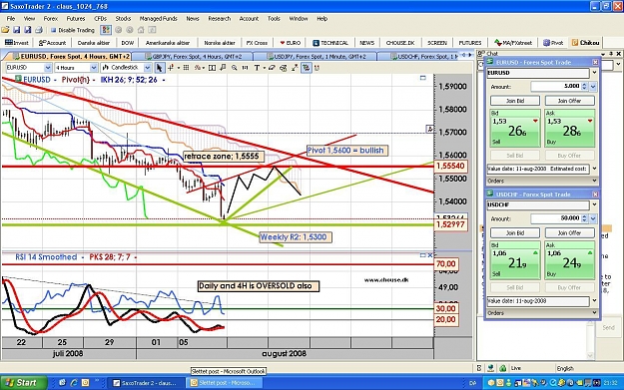Click Join Offer in EURUSD trade ticket

[569, 101]
